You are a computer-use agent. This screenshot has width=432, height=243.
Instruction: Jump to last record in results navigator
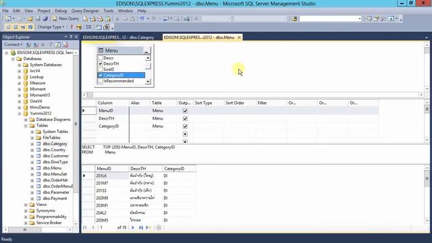click(x=141, y=227)
